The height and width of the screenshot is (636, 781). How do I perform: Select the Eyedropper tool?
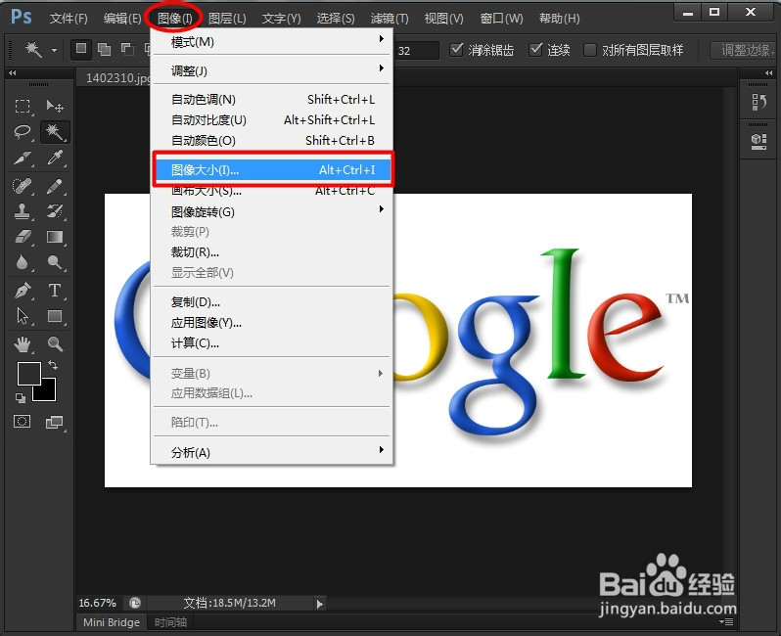[x=54, y=159]
